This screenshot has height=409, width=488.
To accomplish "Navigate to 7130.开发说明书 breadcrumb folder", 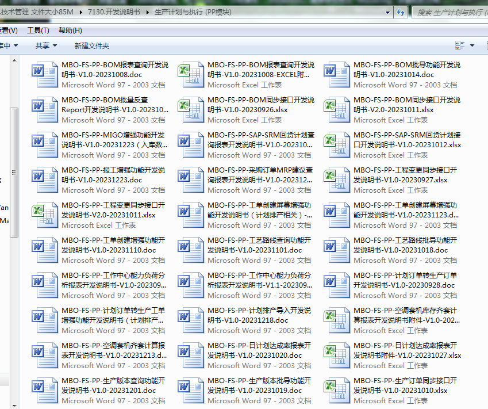I will click(114, 12).
